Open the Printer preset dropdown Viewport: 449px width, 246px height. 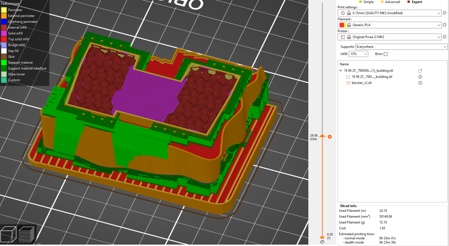point(439,37)
